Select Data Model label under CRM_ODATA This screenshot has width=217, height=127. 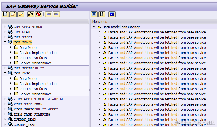pyautogui.click(x=28, y=47)
